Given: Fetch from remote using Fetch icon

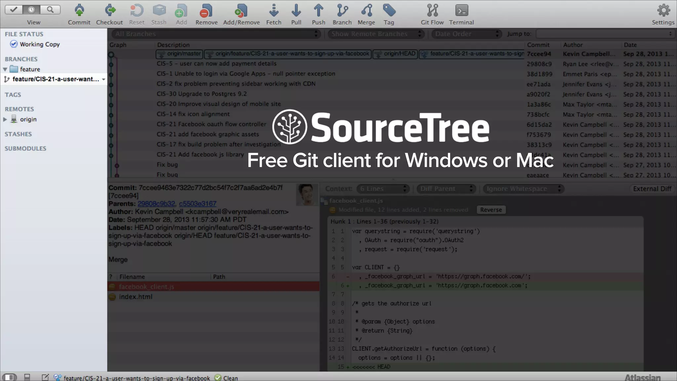Looking at the screenshot, I should (x=274, y=11).
